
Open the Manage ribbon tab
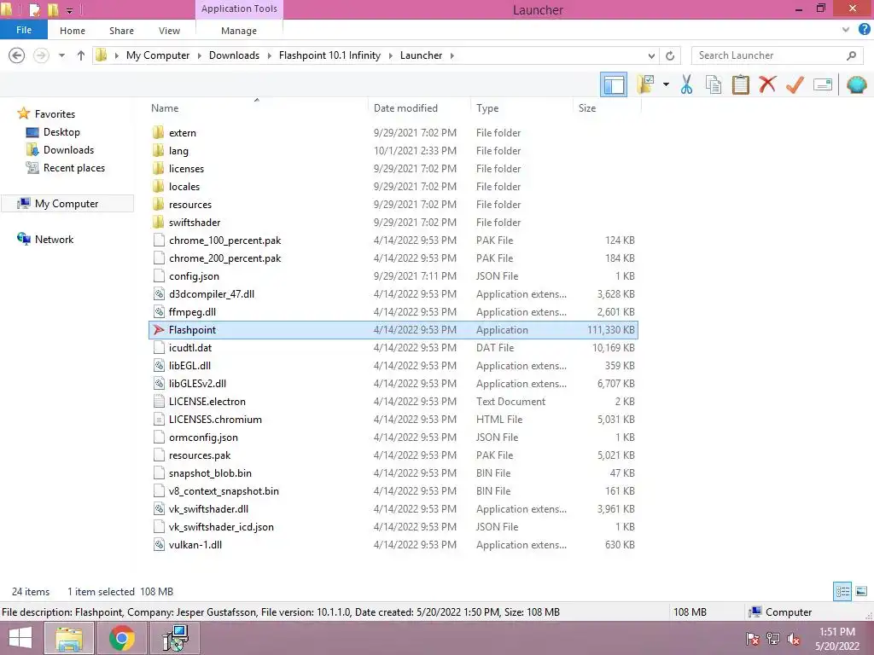tap(239, 31)
